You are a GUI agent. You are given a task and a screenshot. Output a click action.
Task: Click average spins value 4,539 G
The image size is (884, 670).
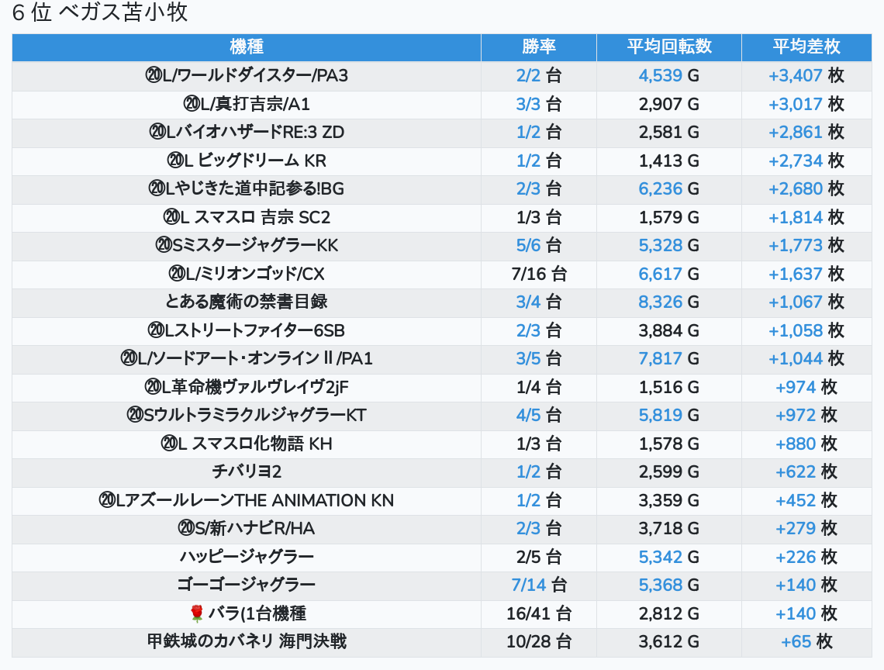pos(668,75)
